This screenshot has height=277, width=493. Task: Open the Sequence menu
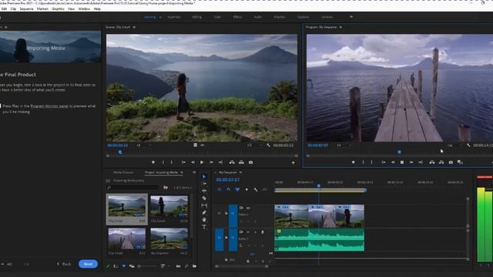[x=26, y=8]
